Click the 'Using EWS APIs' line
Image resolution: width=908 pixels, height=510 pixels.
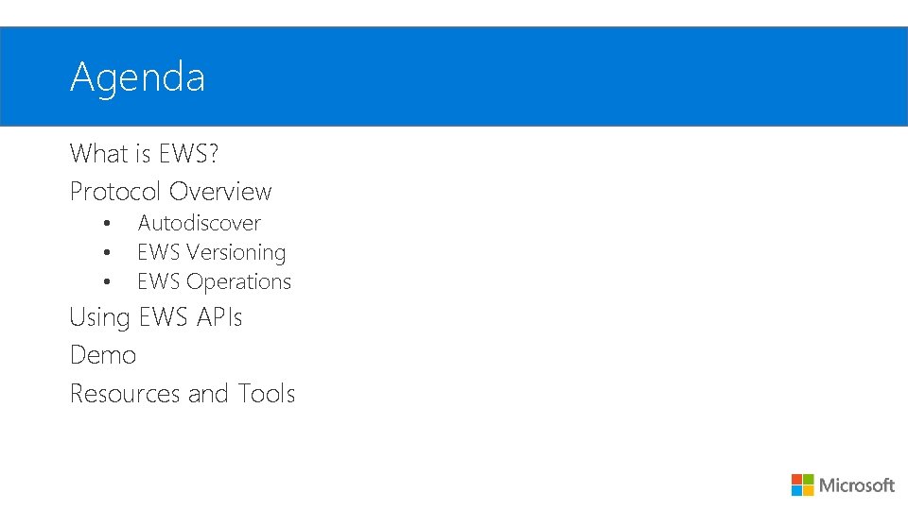pyautogui.click(x=156, y=317)
